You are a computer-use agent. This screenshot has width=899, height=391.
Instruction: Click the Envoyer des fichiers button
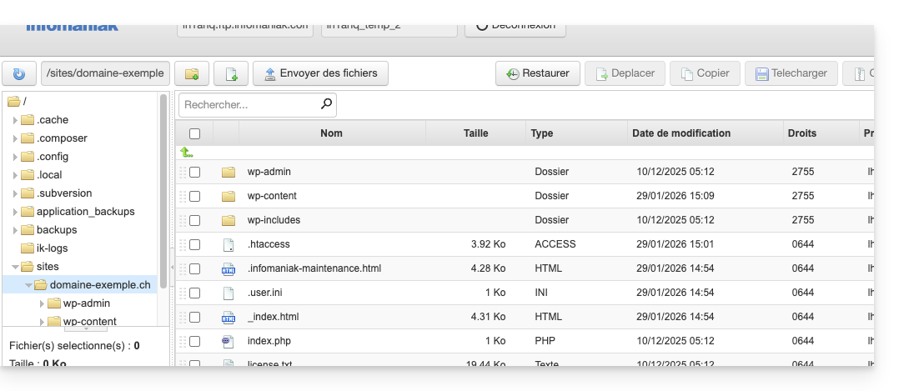[320, 73]
